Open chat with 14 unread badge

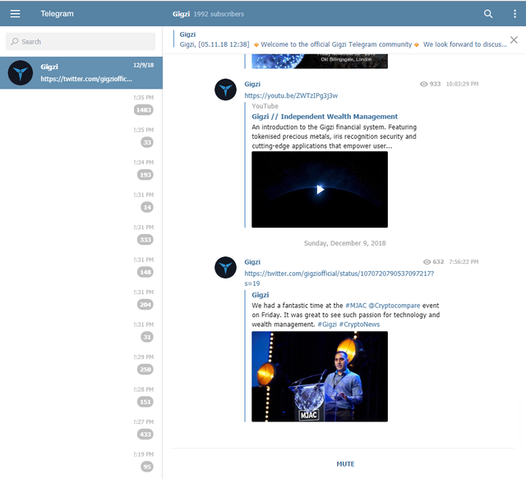click(81, 203)
